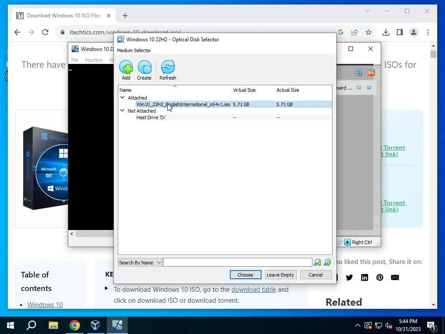
Task: Open Chrome side panel
Action: 400,32
